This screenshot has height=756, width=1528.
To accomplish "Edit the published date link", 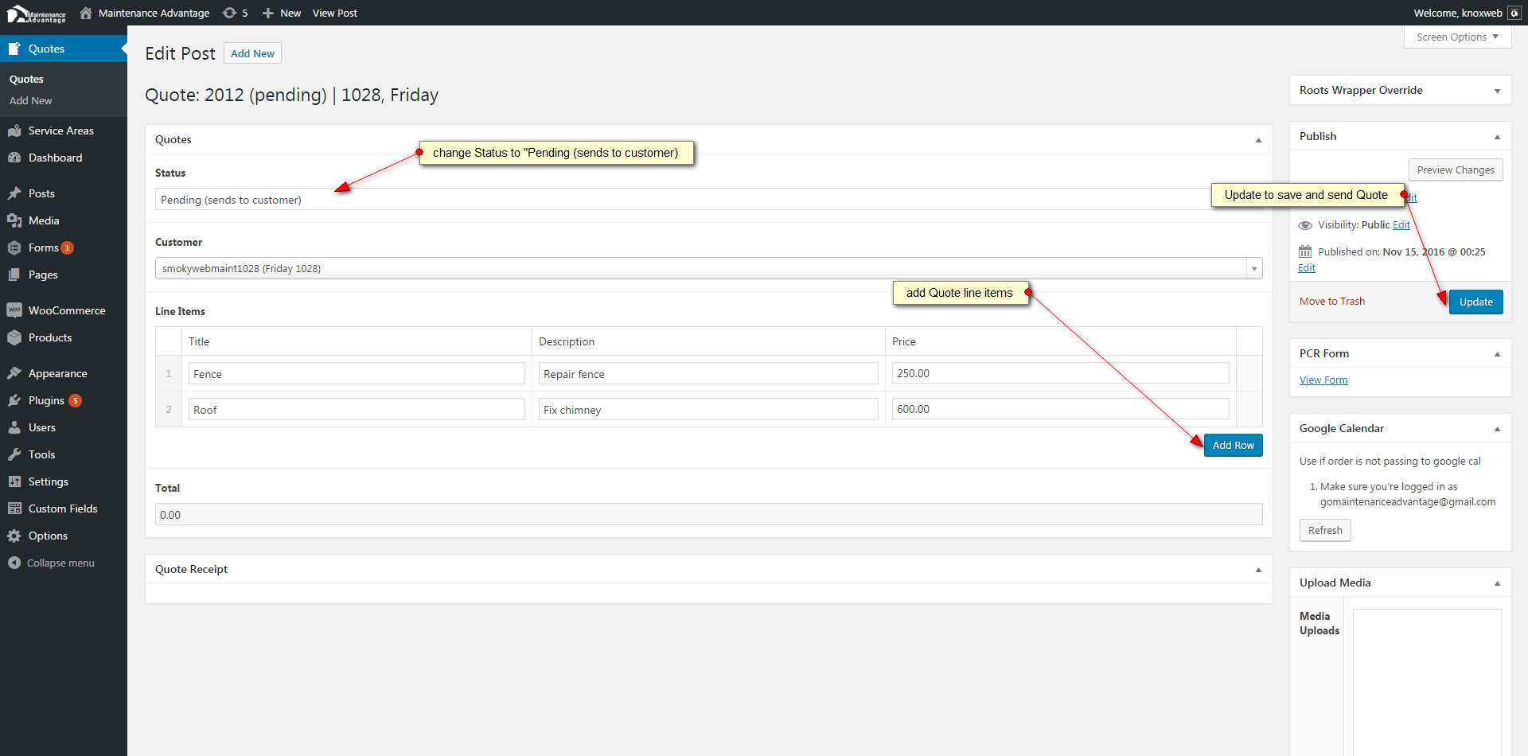I will [1307, 268].
